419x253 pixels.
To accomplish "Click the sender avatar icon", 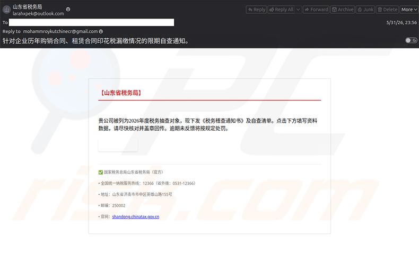I will click(6, 10).
